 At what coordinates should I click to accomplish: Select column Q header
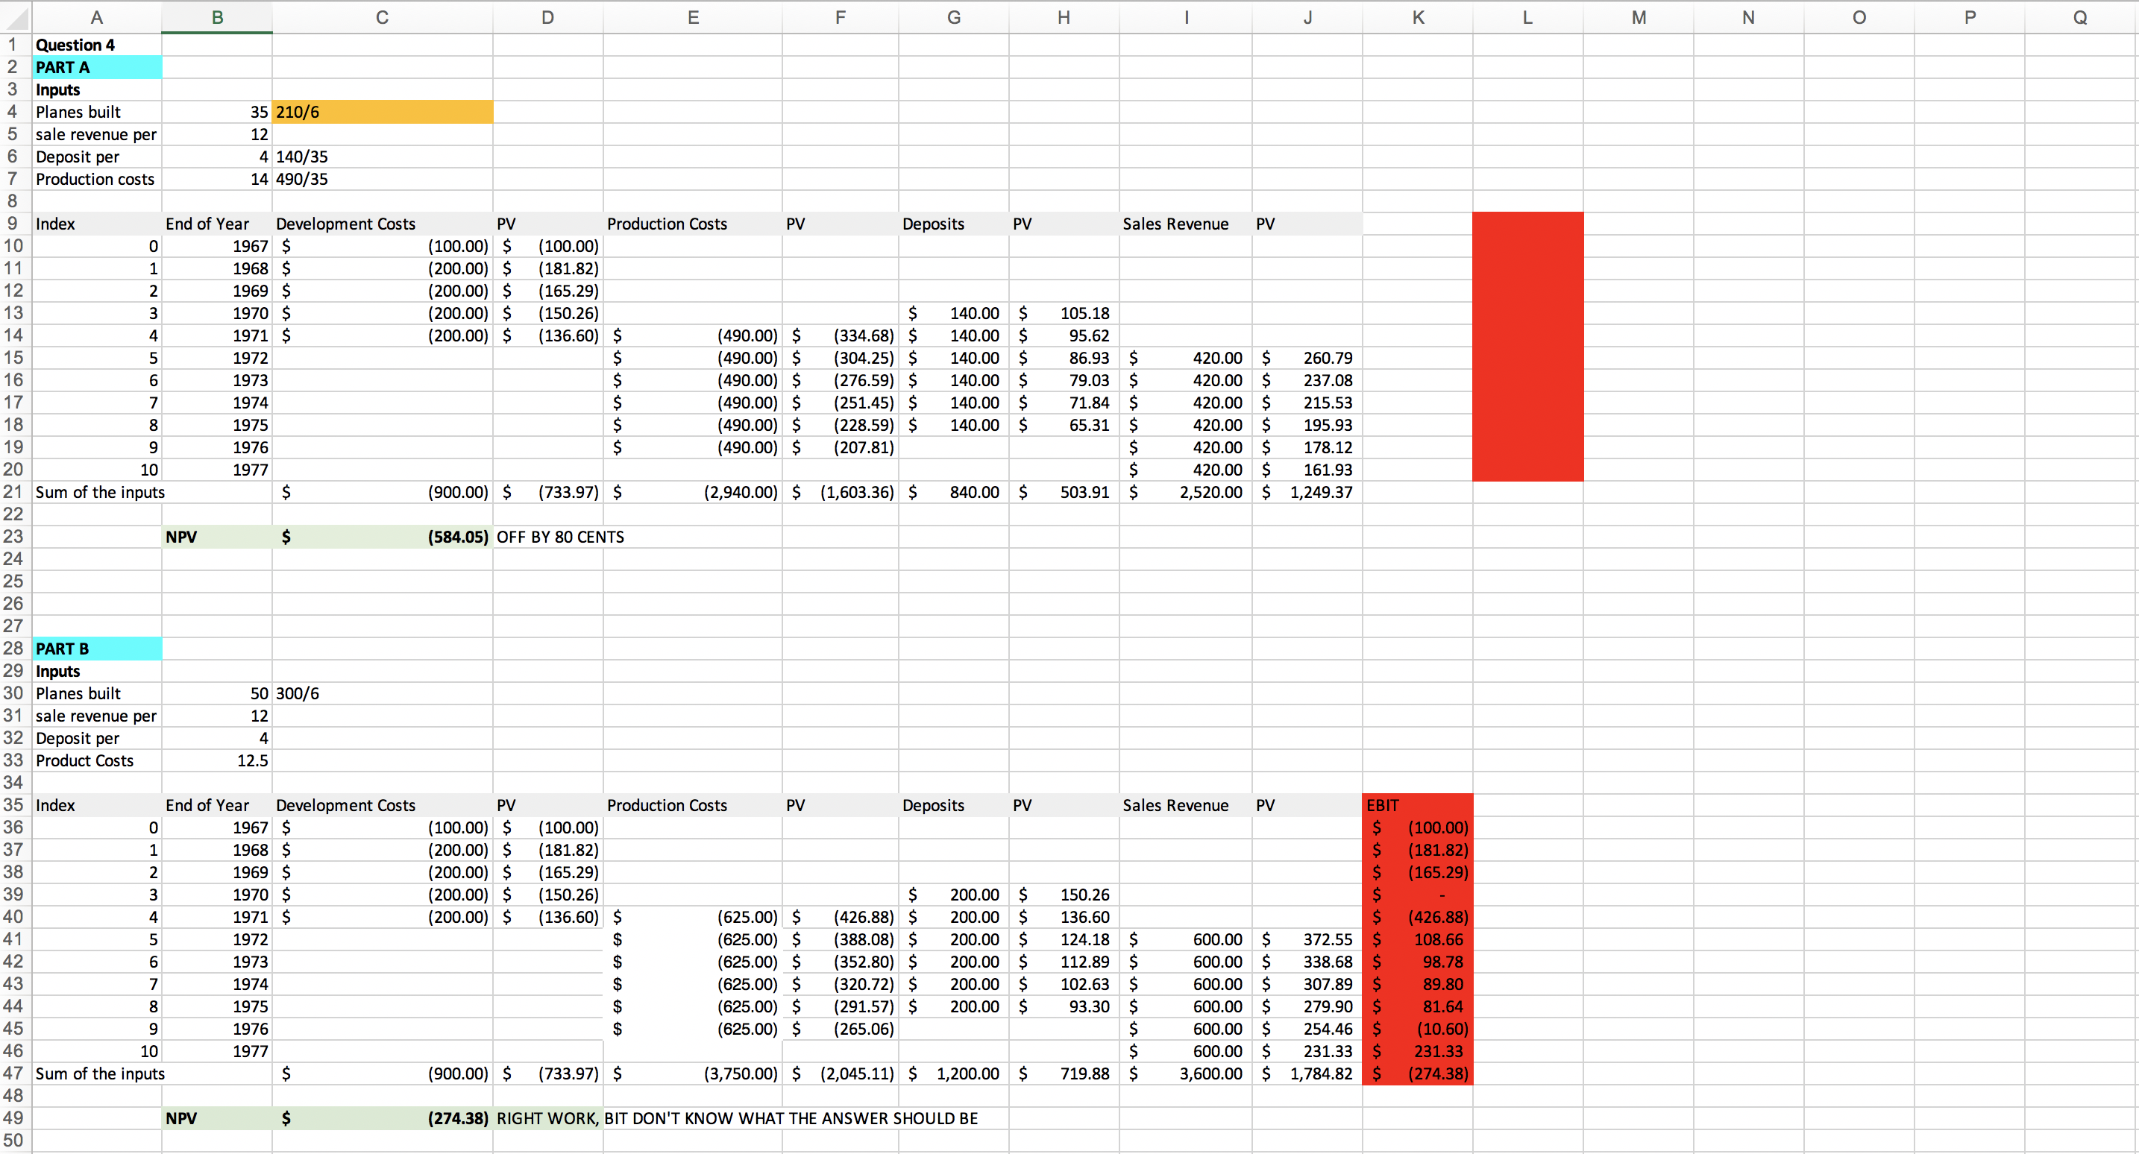click(2079, 17)
